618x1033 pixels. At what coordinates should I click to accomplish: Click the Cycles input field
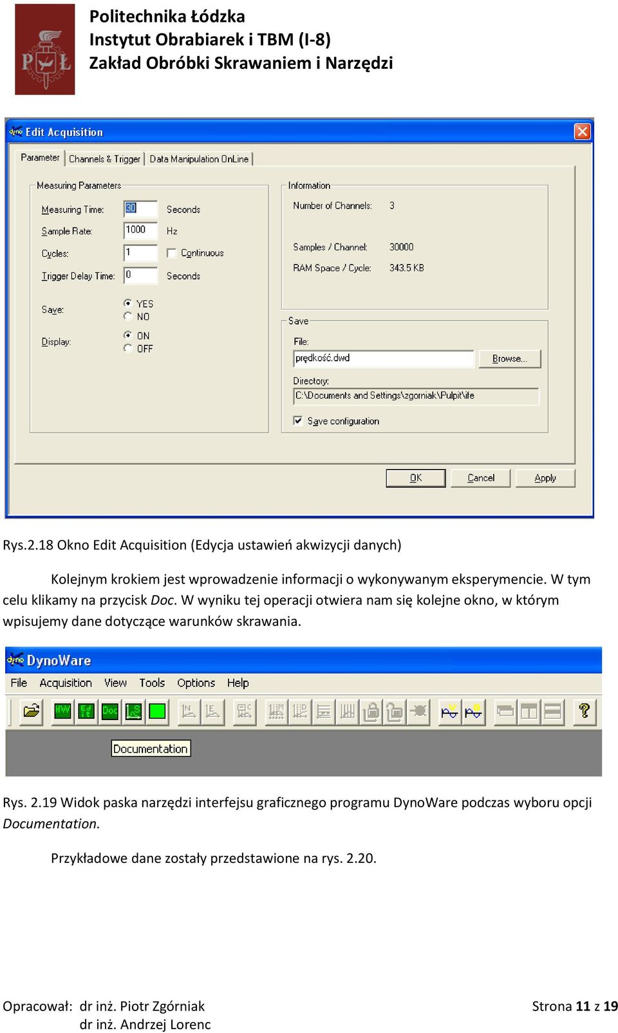coord(140,253)
